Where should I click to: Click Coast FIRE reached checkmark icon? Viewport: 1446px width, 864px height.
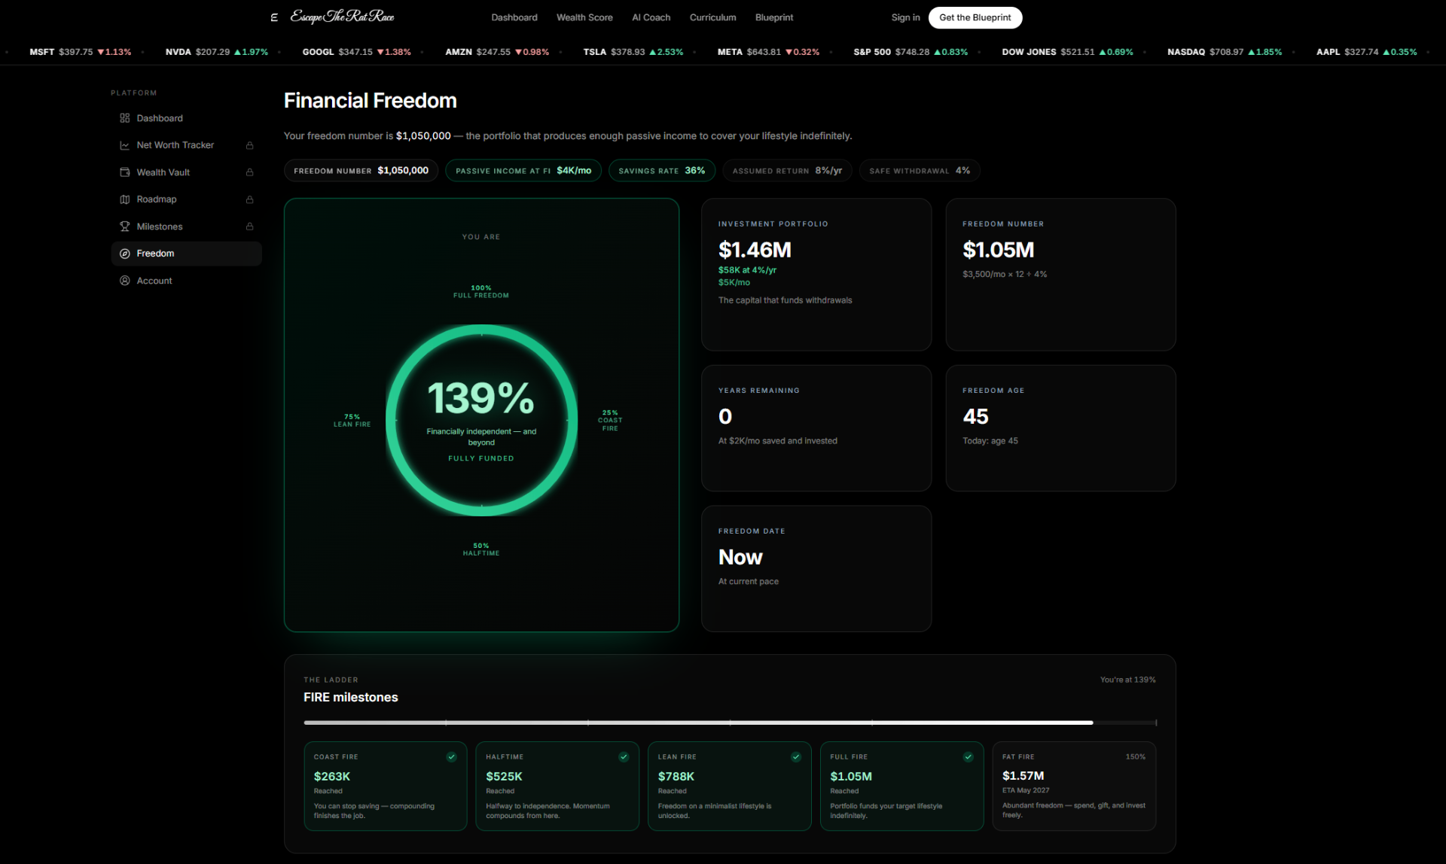pos(451,757)
